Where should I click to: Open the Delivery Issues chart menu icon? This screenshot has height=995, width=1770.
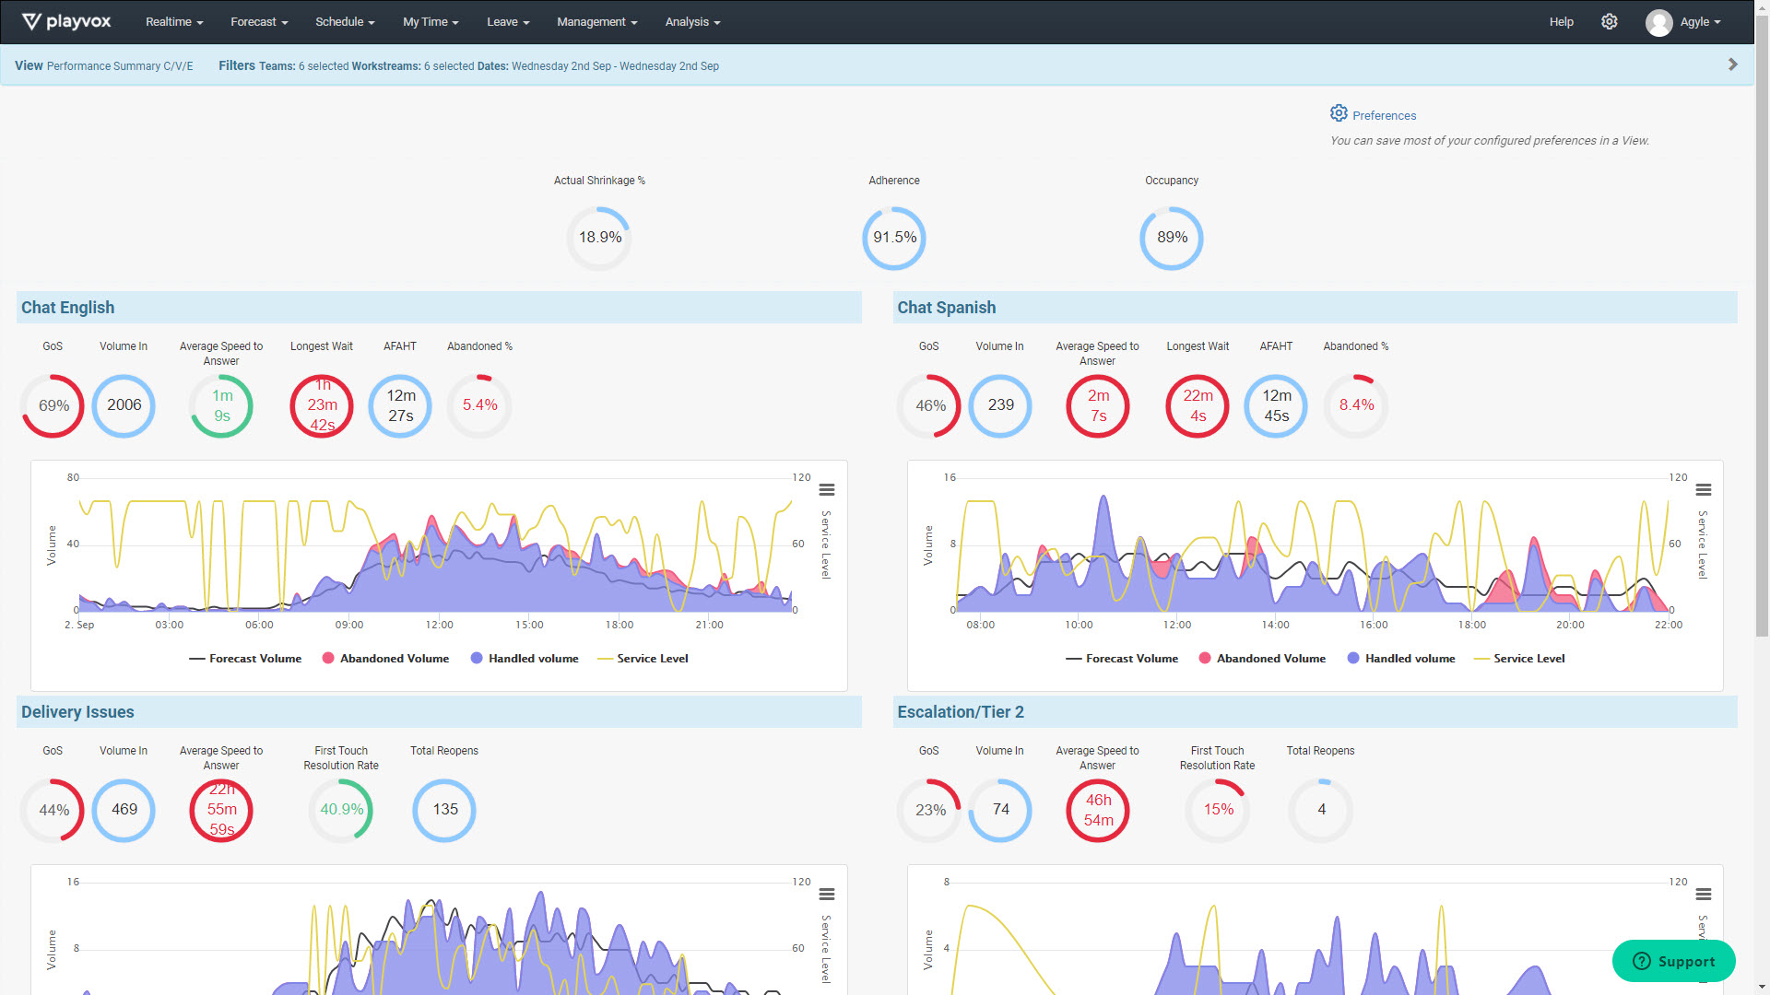(x=827, y=895)
